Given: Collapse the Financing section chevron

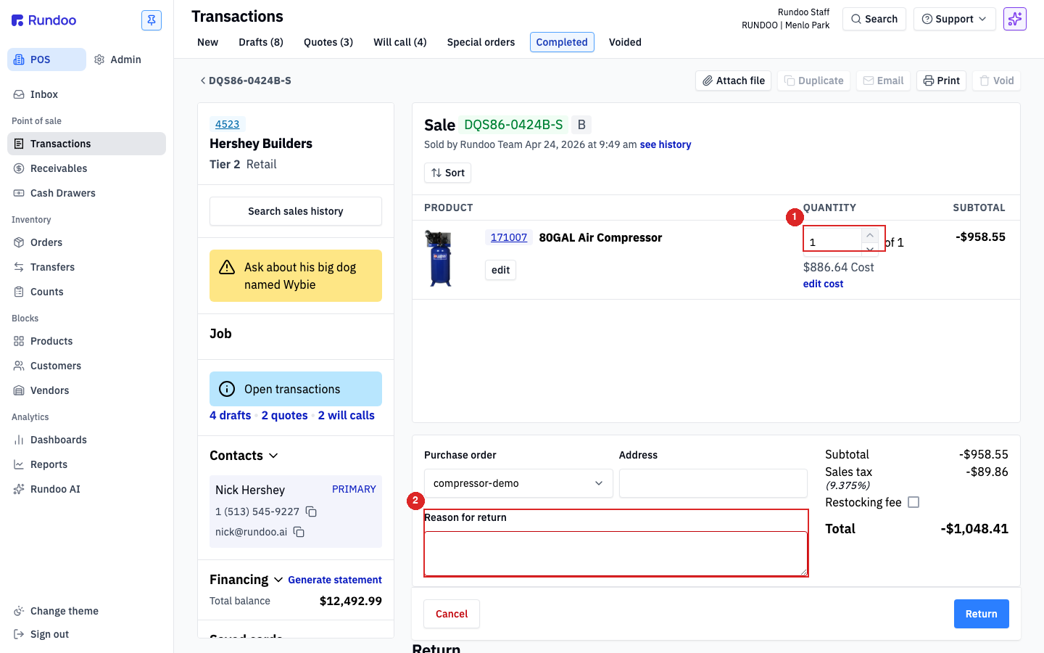Looking at the screenshot, I should 278,580.
